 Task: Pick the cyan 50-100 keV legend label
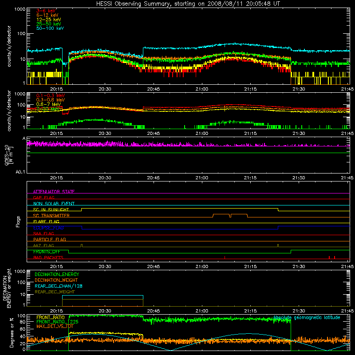point(50,28)
